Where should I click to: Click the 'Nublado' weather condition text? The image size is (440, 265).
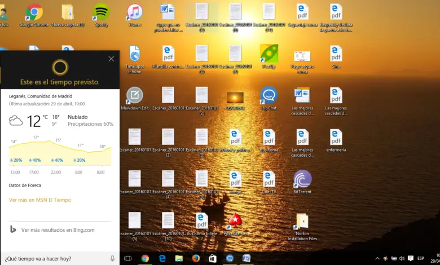78,117
